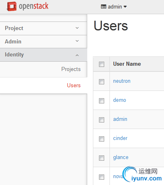Image resolution: width=164 pixels, height=185 pixels.
Task: Open the demo user link
Action: click(x=120, y=100)
